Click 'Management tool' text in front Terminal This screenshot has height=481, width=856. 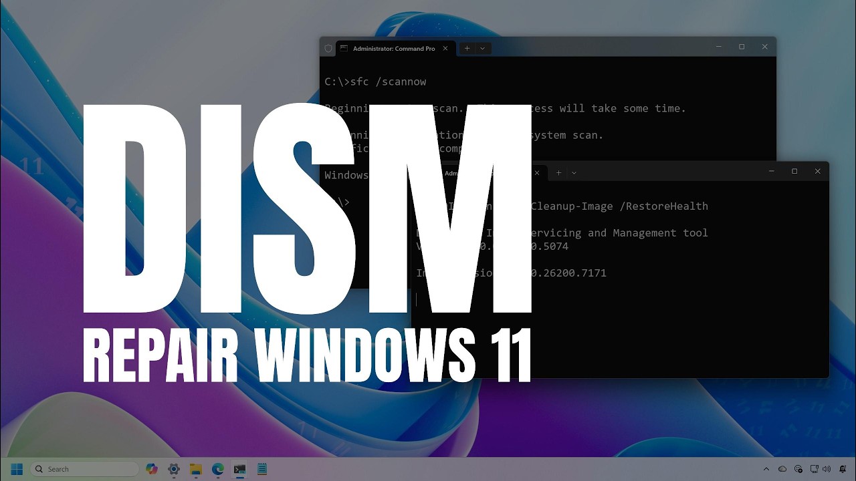(x=660, y=232)
